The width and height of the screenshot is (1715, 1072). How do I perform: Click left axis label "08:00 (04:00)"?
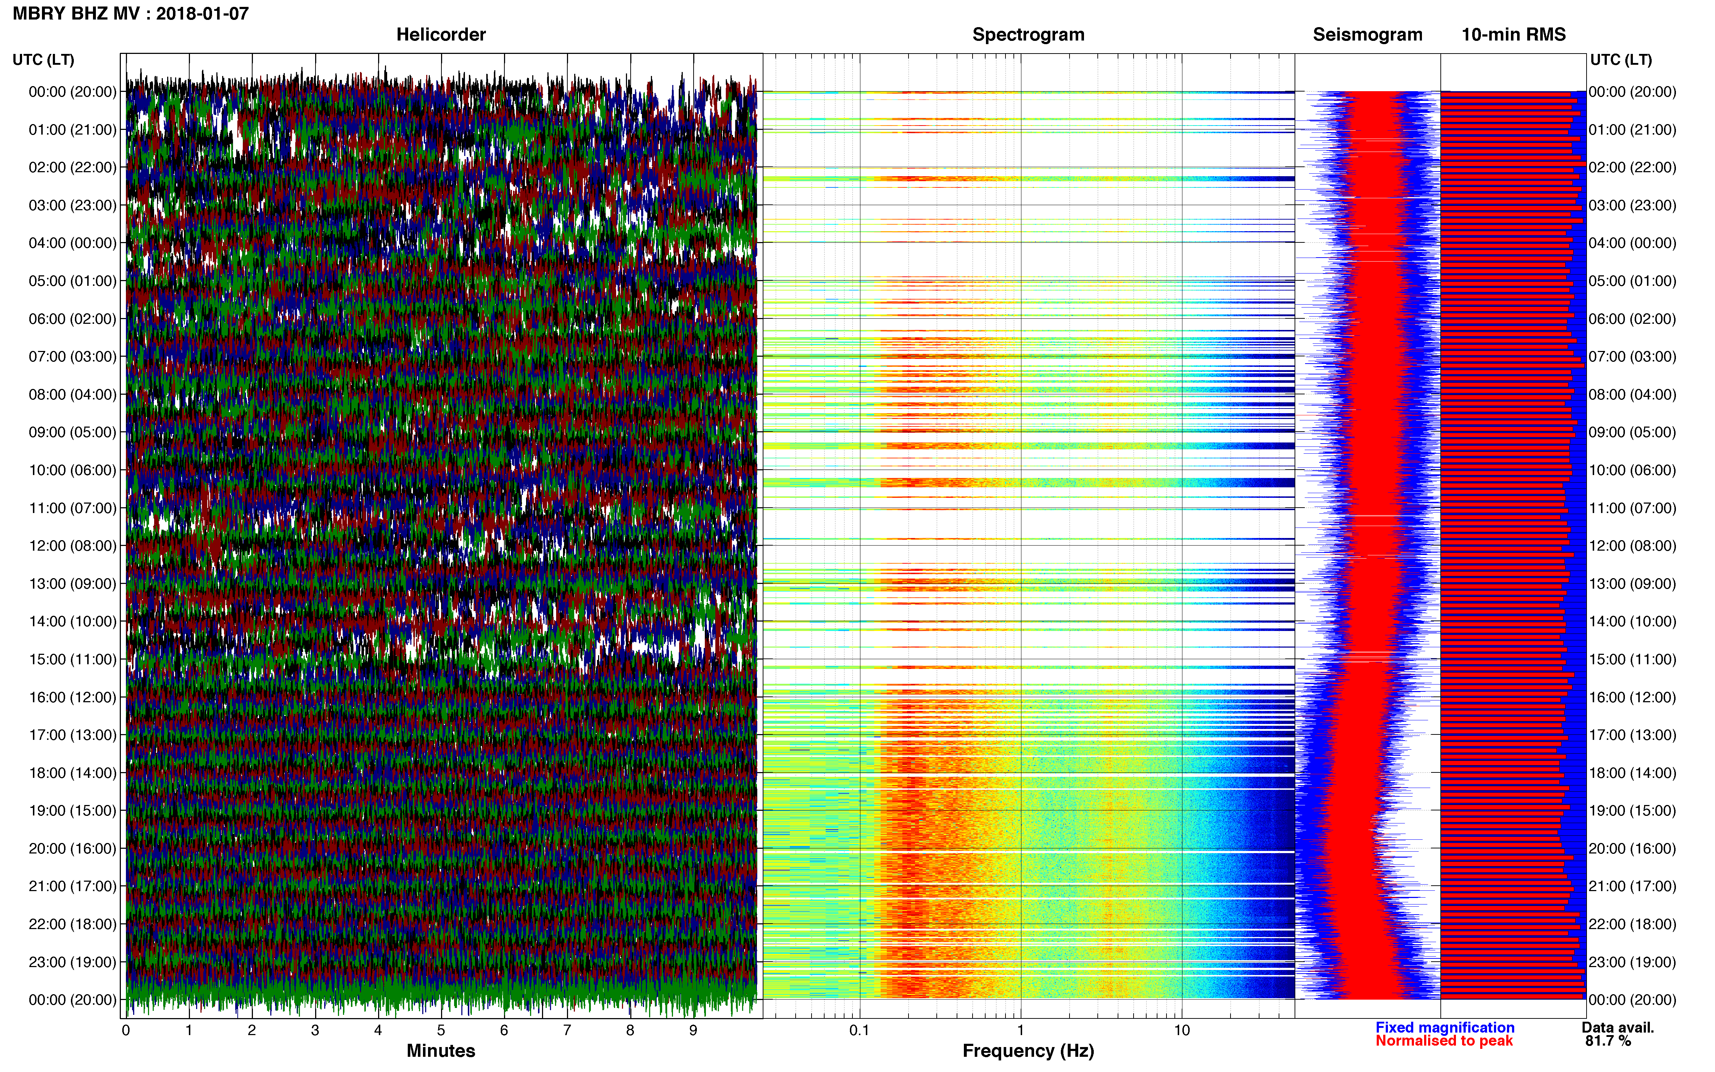tap(72, 394)
